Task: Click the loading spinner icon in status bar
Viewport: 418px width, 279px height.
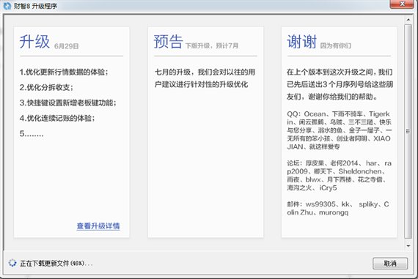Action: 12,263
